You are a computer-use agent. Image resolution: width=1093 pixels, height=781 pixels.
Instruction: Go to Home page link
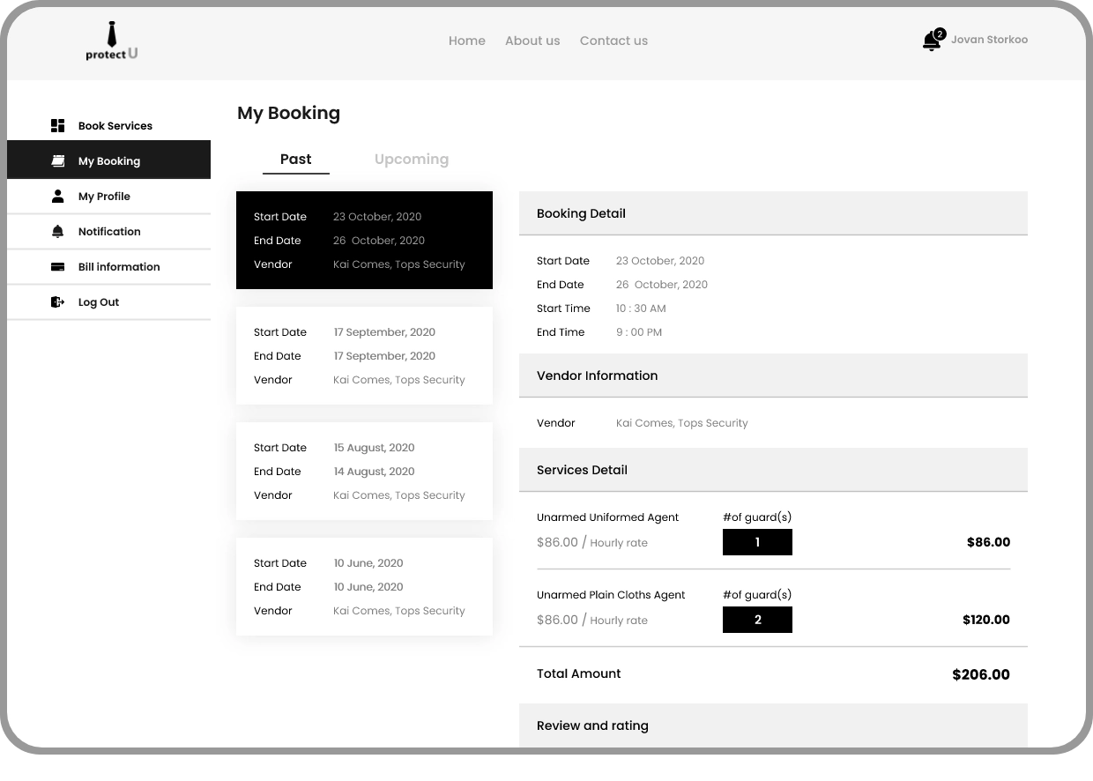coord(466,41)
